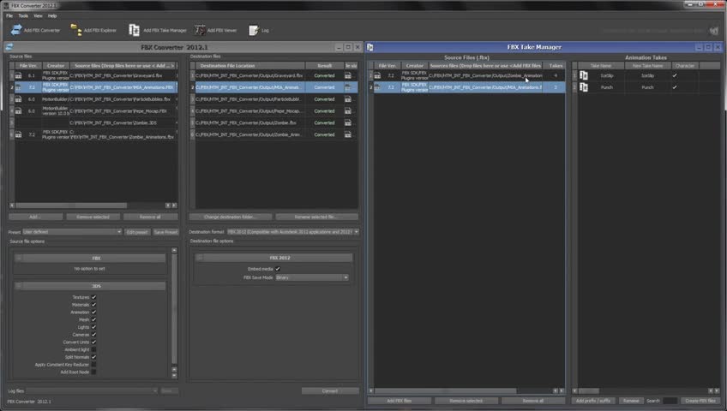Click the FBX Converter panel title icon
The image size is (727, 411).
click(x=9, y=47)
